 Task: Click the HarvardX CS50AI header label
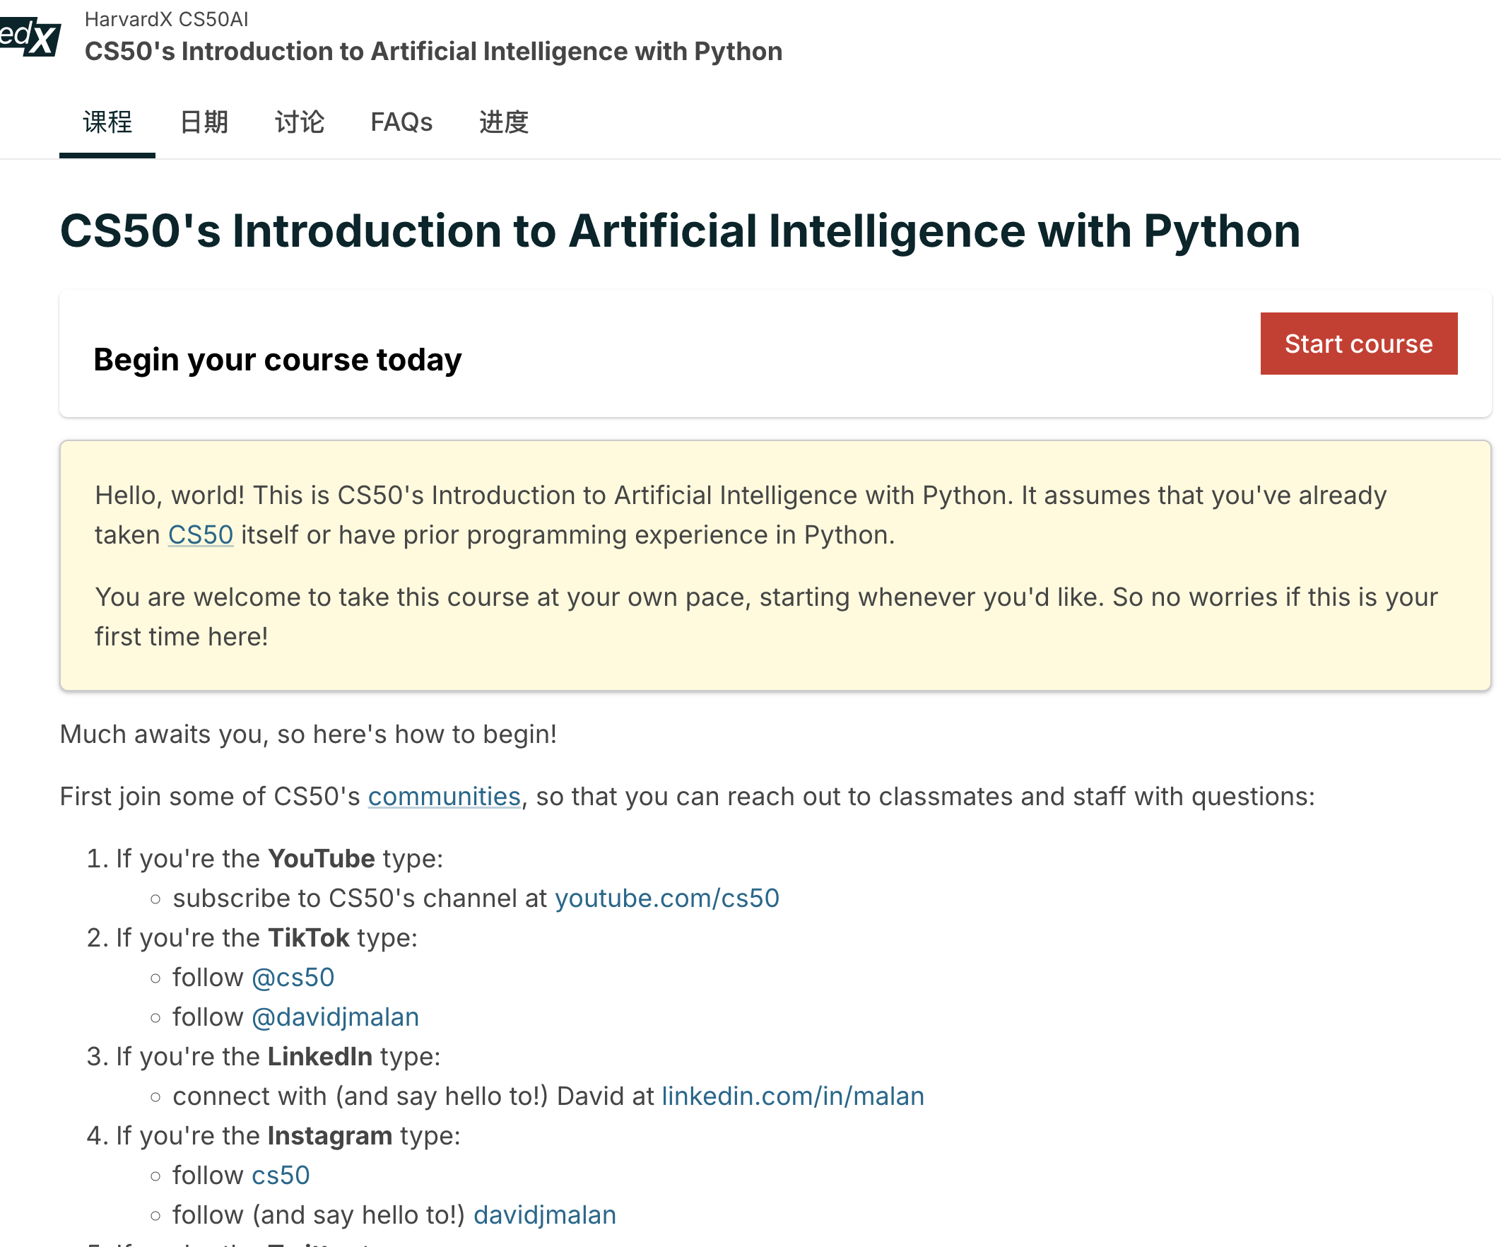[x=167, y=19]
